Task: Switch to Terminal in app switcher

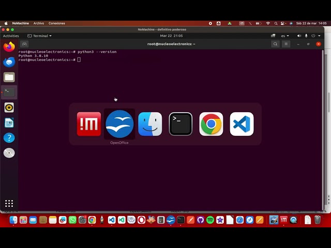Action: point(180,124)
